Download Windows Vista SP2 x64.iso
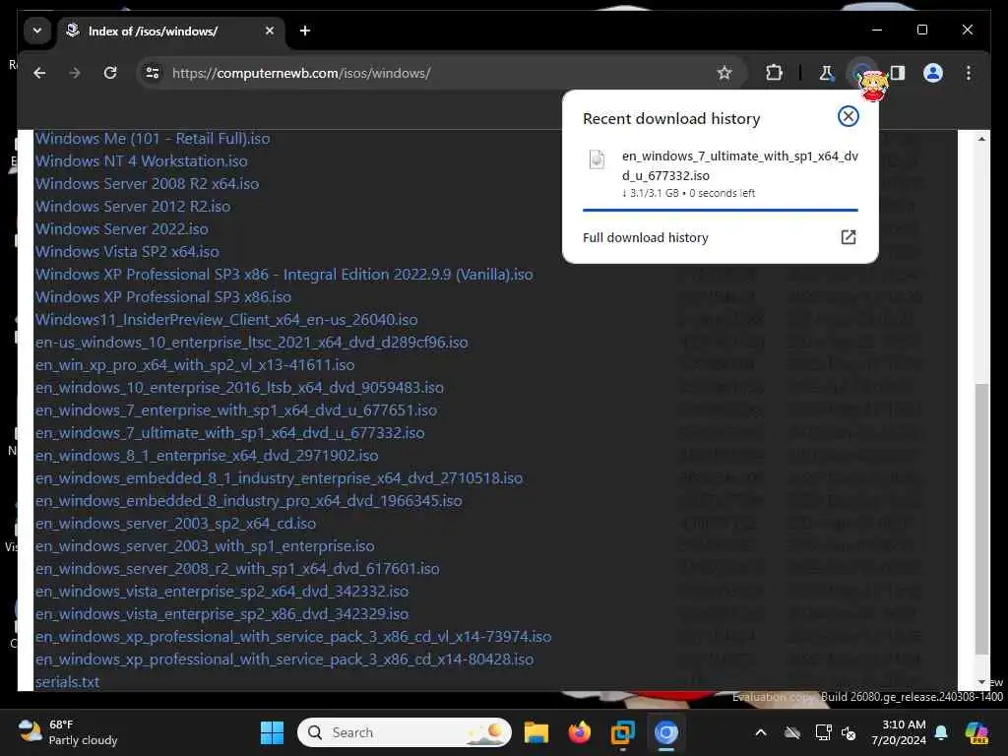The width and height of the screenshot is (1008, 756). 127,251
